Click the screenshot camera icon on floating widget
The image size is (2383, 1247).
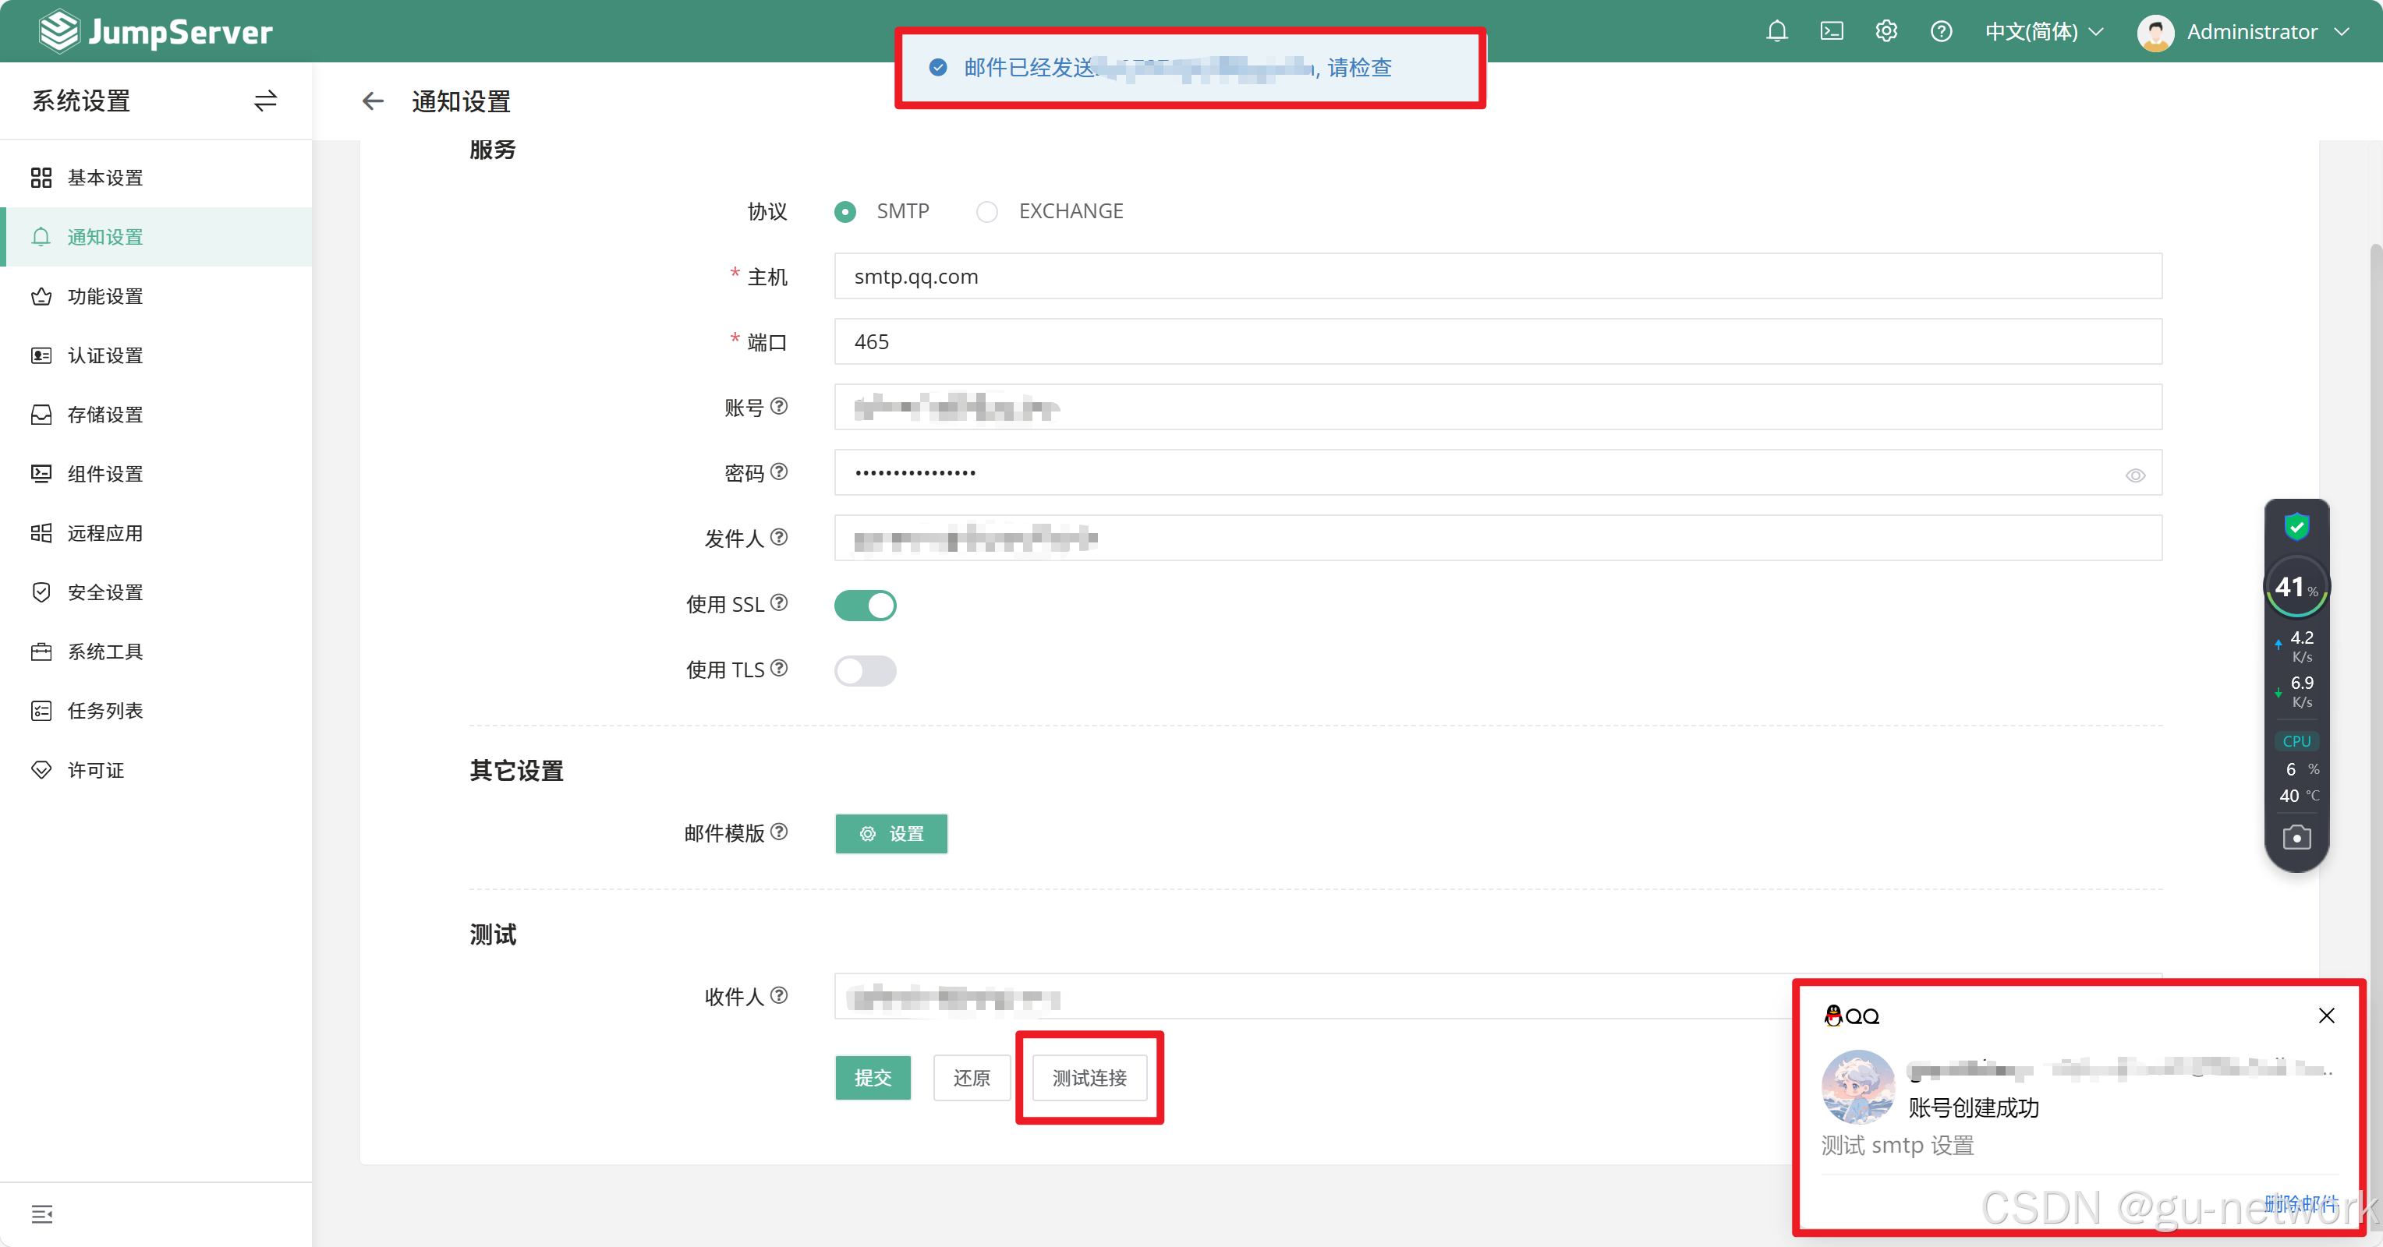point(2296,838)
